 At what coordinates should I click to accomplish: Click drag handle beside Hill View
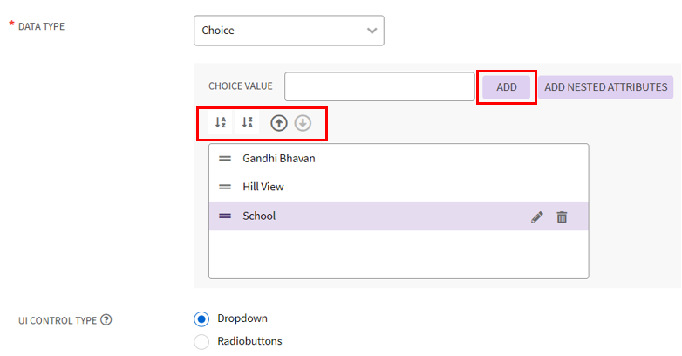point(225,187)
